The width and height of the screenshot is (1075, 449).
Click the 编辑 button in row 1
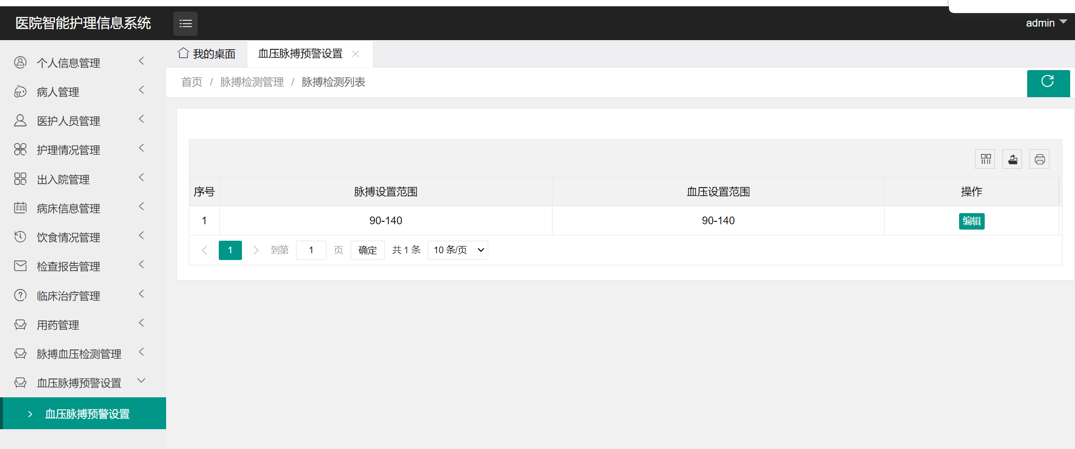tap(972, 221)
